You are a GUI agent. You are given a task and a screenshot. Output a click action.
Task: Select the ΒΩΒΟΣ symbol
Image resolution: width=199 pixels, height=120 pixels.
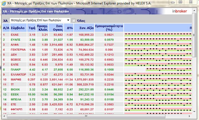[16, 60]
